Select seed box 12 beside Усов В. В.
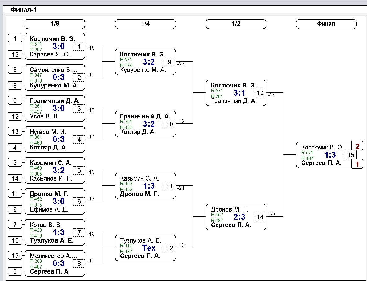Image resolution: width=367 pixels, height=281 pixels. pos(15,116)
